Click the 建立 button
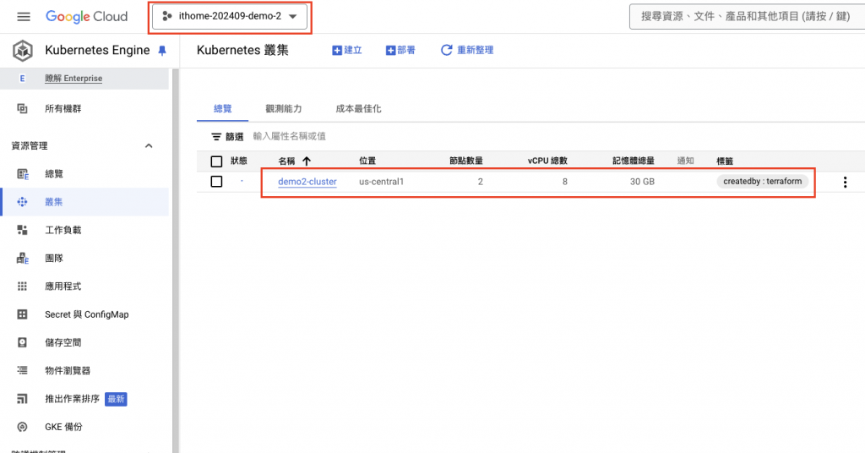The width and height of the screenshot is (865, 453). click(x=347, y=50)
